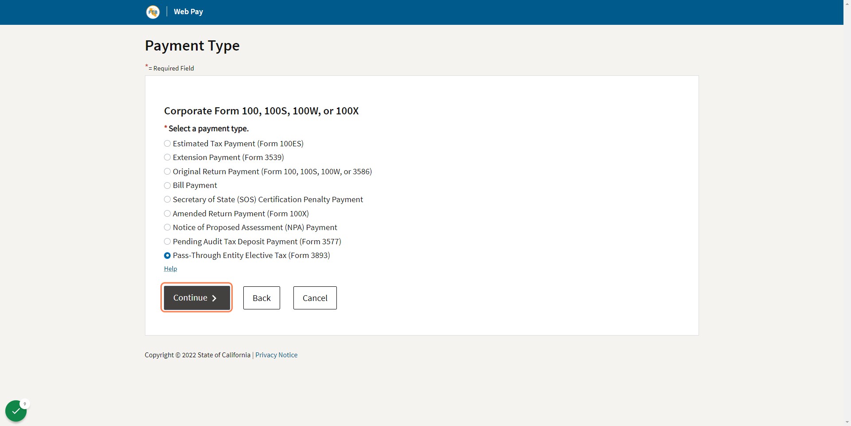Select Pass-Through Entity Elective Tax radio
Screen dimensions: 851x426
click(x=167, y=255)
